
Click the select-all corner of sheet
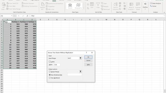pos(2,20)
